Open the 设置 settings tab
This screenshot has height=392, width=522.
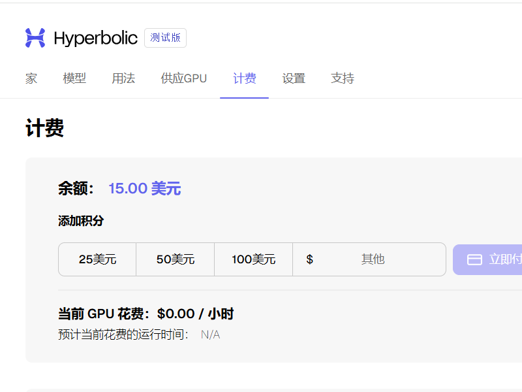click(294, 78)
